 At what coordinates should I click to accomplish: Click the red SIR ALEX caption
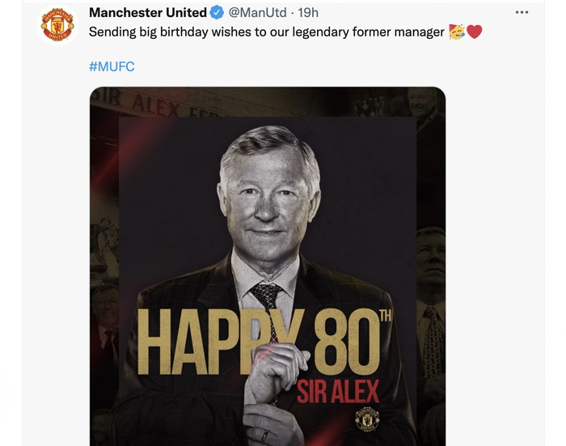click(x=338, y=393)
